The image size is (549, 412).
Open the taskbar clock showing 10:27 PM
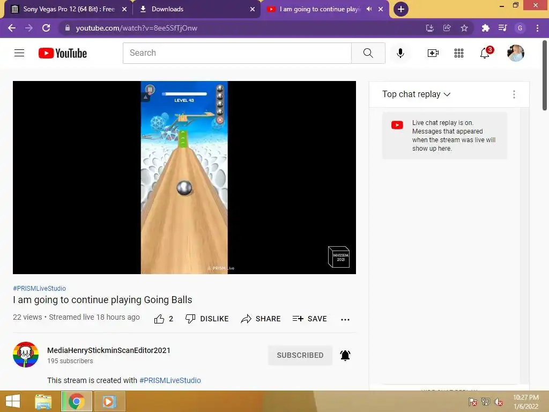pyautogui.click(x=526, y=402)
